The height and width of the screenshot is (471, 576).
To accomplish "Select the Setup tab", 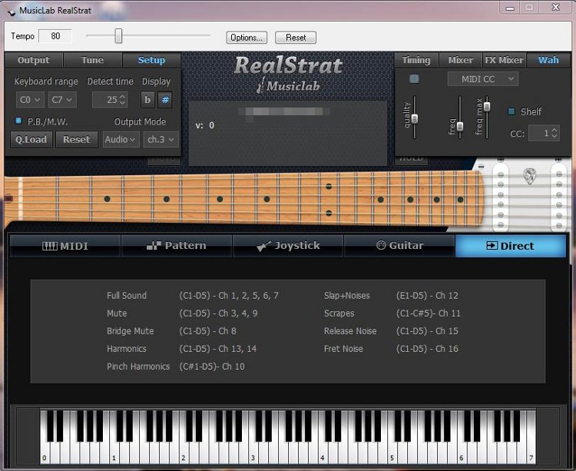I will coord(151,60).
